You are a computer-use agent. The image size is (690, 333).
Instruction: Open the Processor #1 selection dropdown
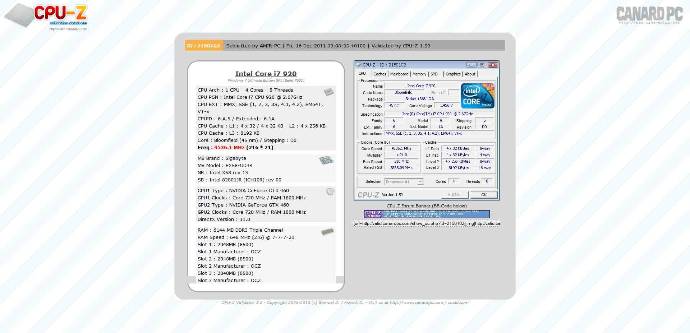point(404,182)
